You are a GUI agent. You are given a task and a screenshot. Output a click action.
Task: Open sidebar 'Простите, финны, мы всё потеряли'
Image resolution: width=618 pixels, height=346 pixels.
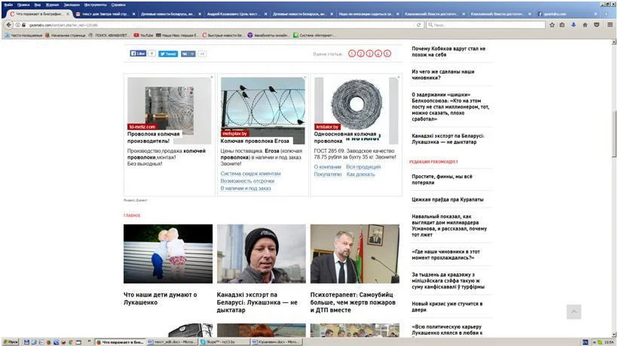tap(442, 179)
